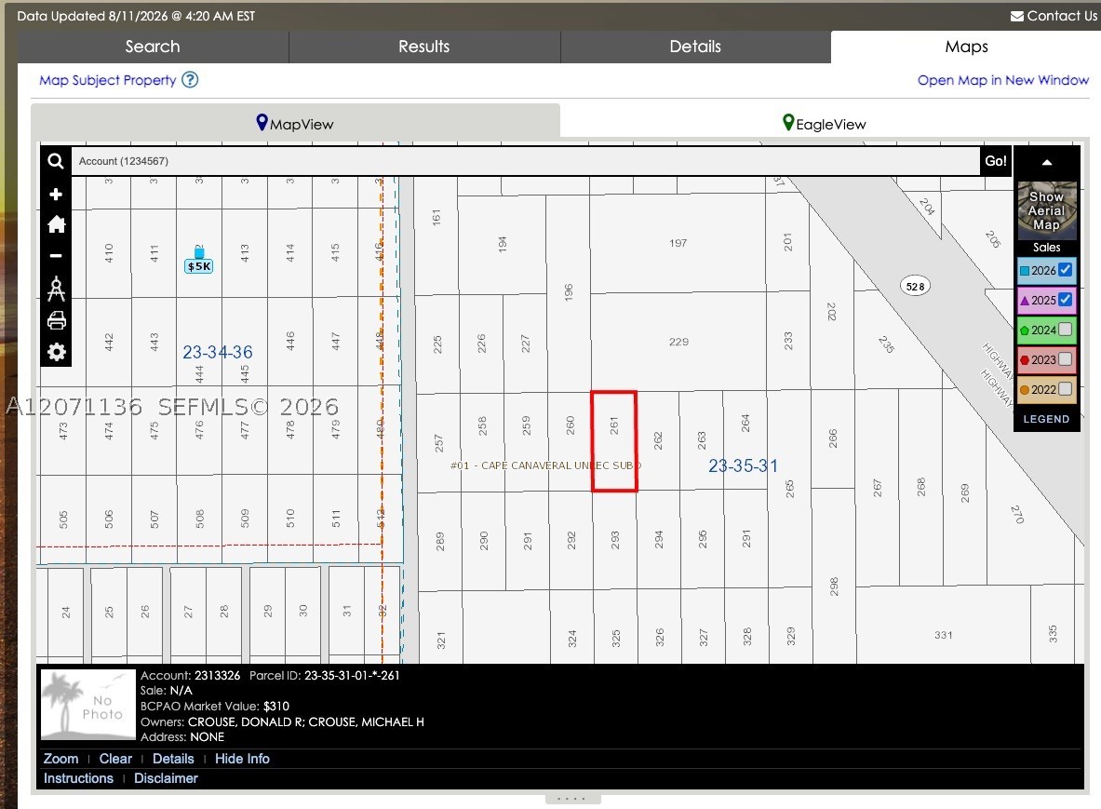Zoom out with the minus icon
This screenshot has width=1101, height=809.
click(x=56, y=256)
